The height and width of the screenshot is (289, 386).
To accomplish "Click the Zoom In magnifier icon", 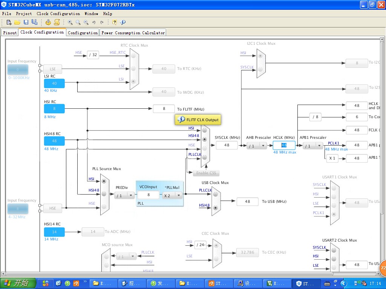I will coord(70,22).
